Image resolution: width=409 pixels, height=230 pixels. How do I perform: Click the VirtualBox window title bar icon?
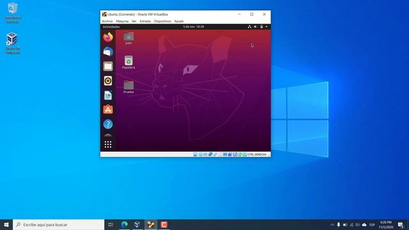(104, 14)
